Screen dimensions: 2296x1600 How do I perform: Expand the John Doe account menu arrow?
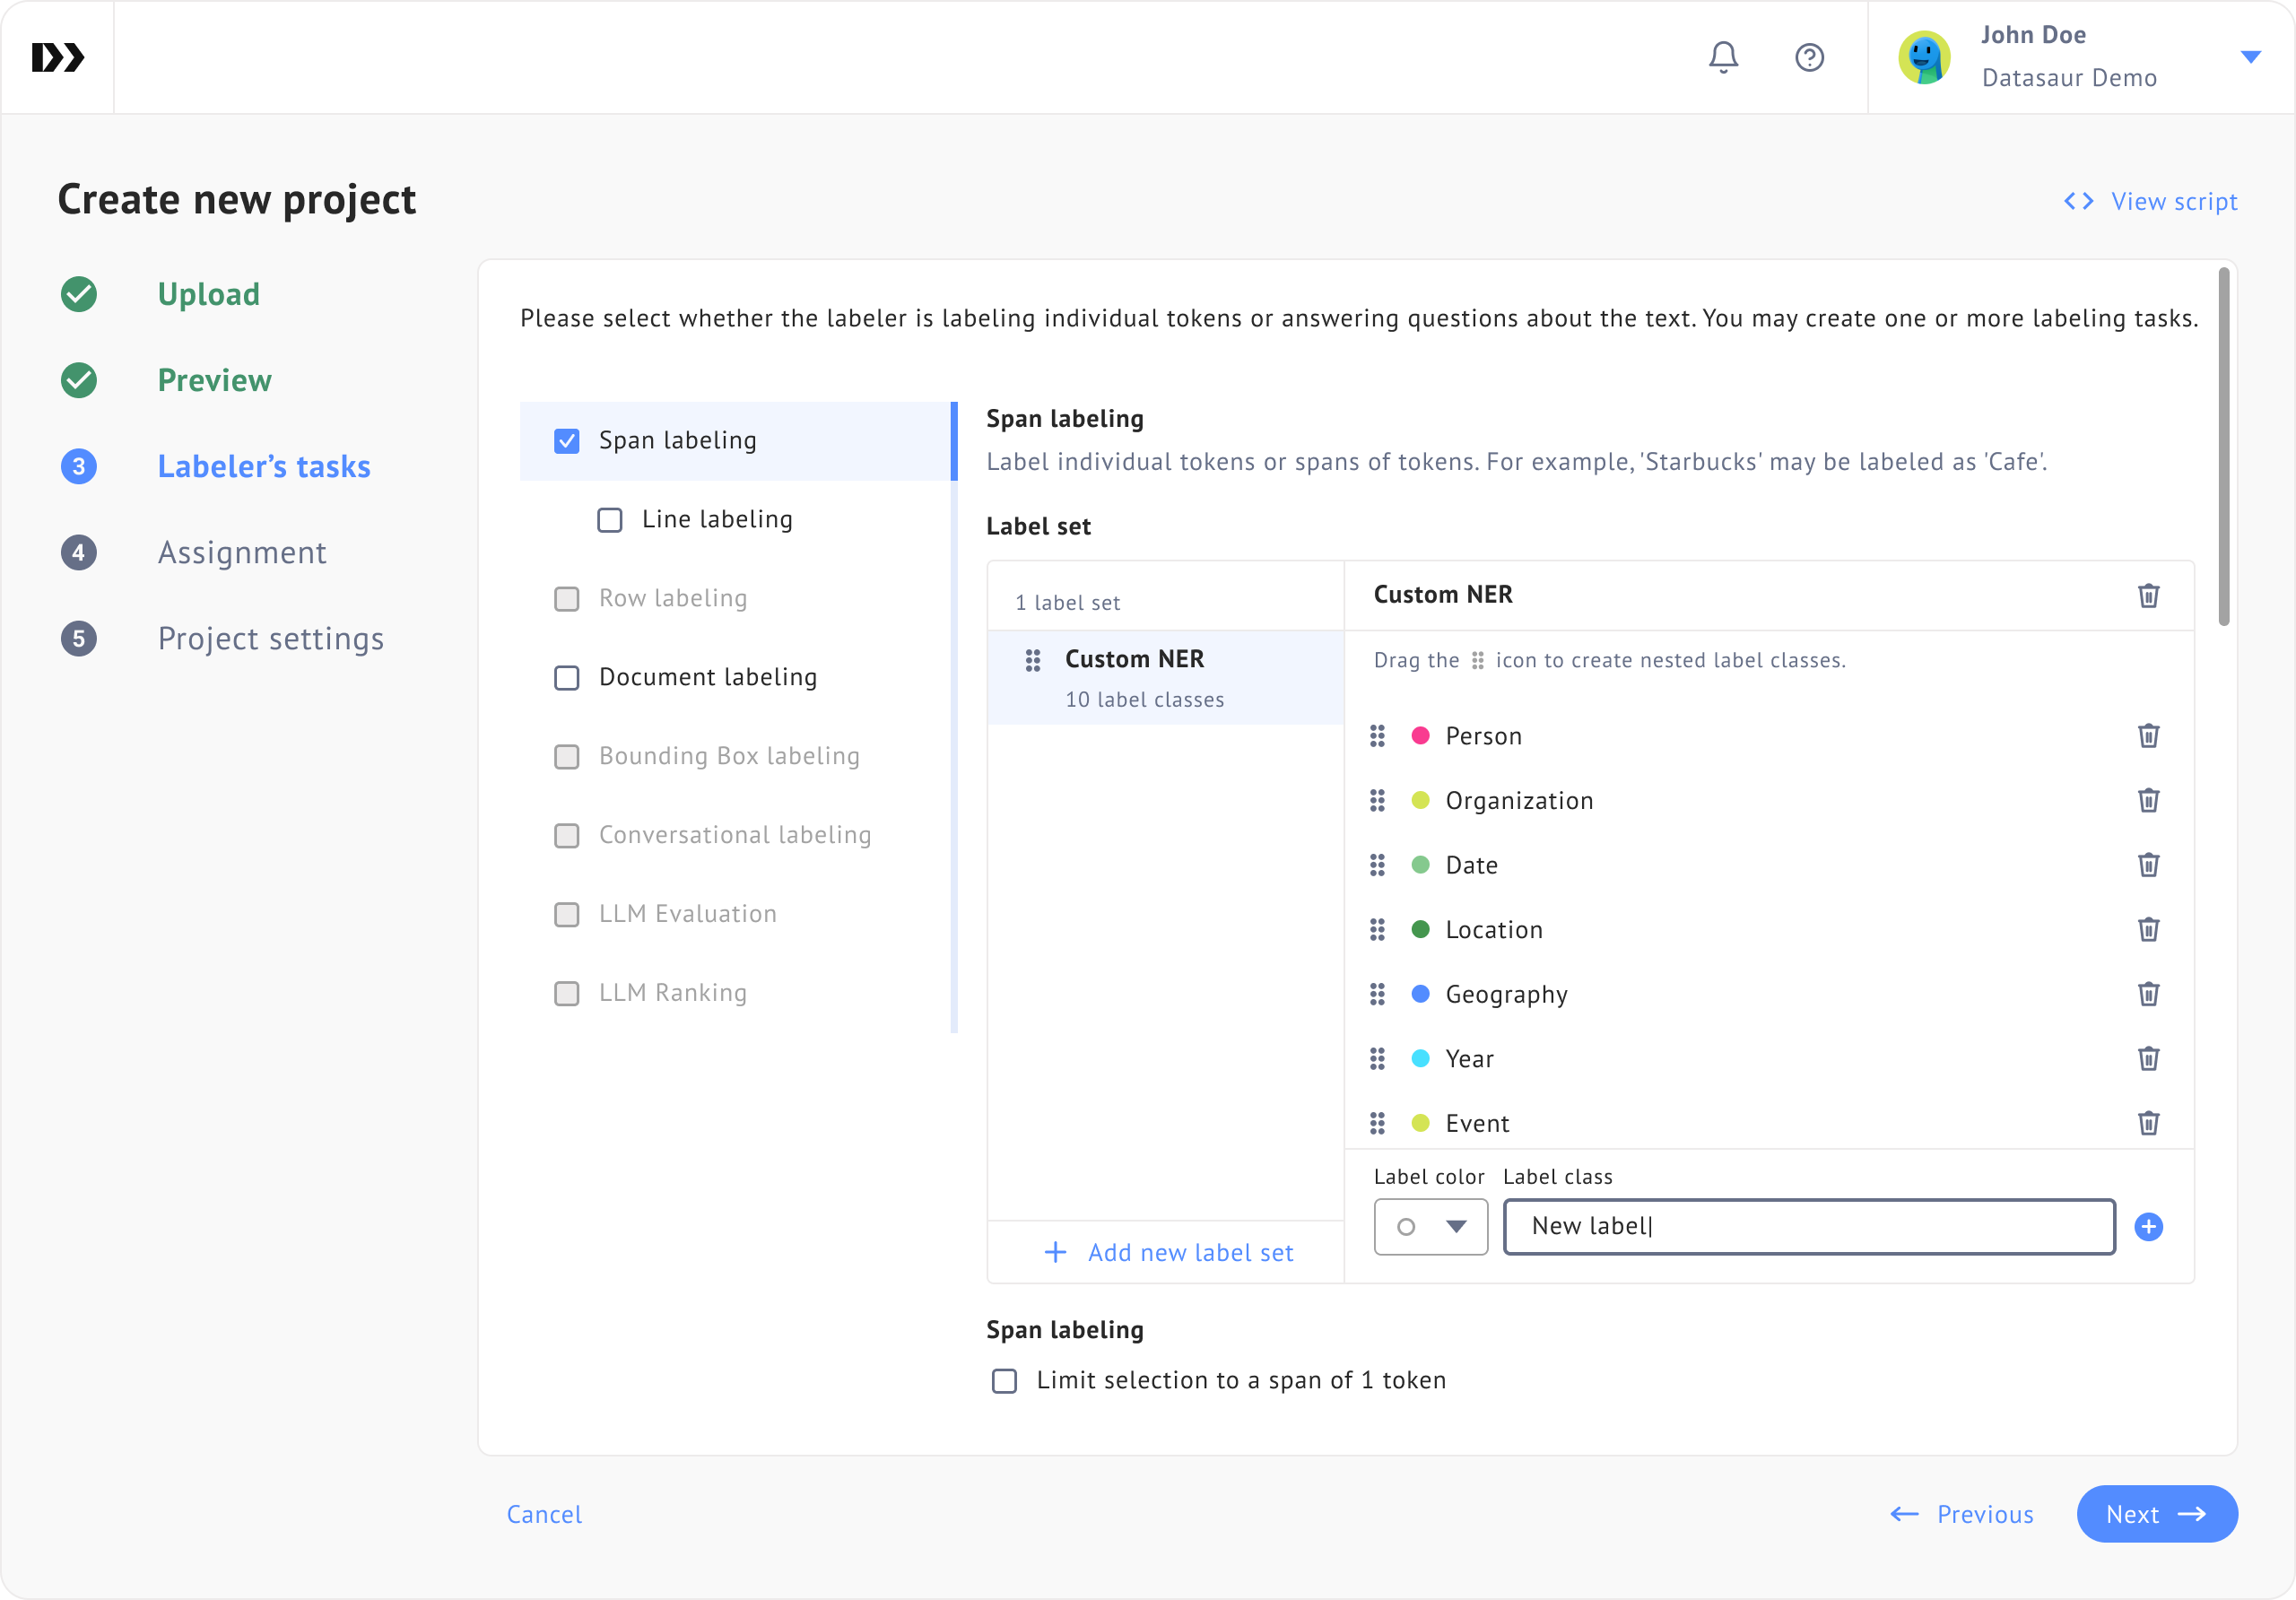pyautogui.click(x=2250, y=57)
